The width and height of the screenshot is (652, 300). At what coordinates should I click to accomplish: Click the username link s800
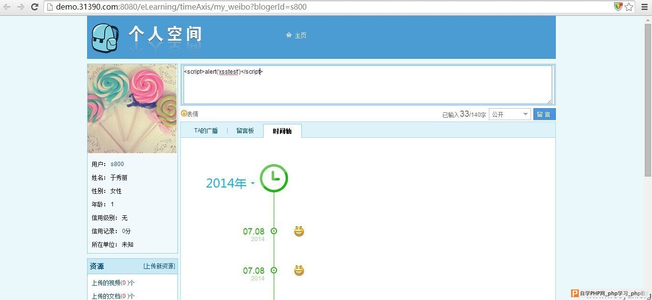point(117,164)
